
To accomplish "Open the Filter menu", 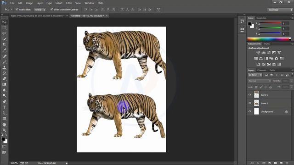I will pos(69,3).
